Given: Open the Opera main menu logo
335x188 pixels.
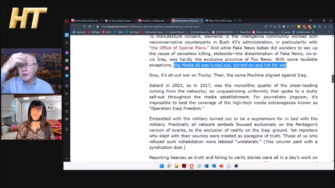Looking at the screenshot, I should point(67,21).
